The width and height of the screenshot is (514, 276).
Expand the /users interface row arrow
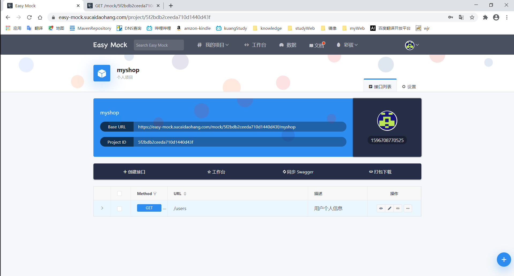tap(102, 208)
